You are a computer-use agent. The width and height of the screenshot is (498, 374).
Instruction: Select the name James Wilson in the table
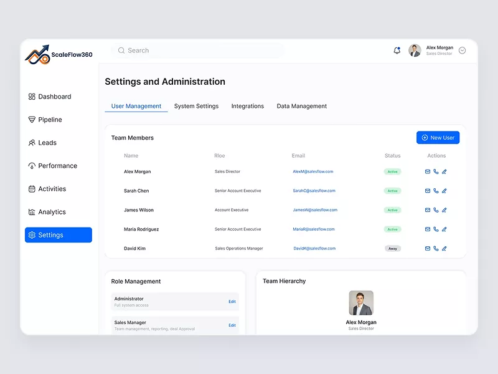138,210
